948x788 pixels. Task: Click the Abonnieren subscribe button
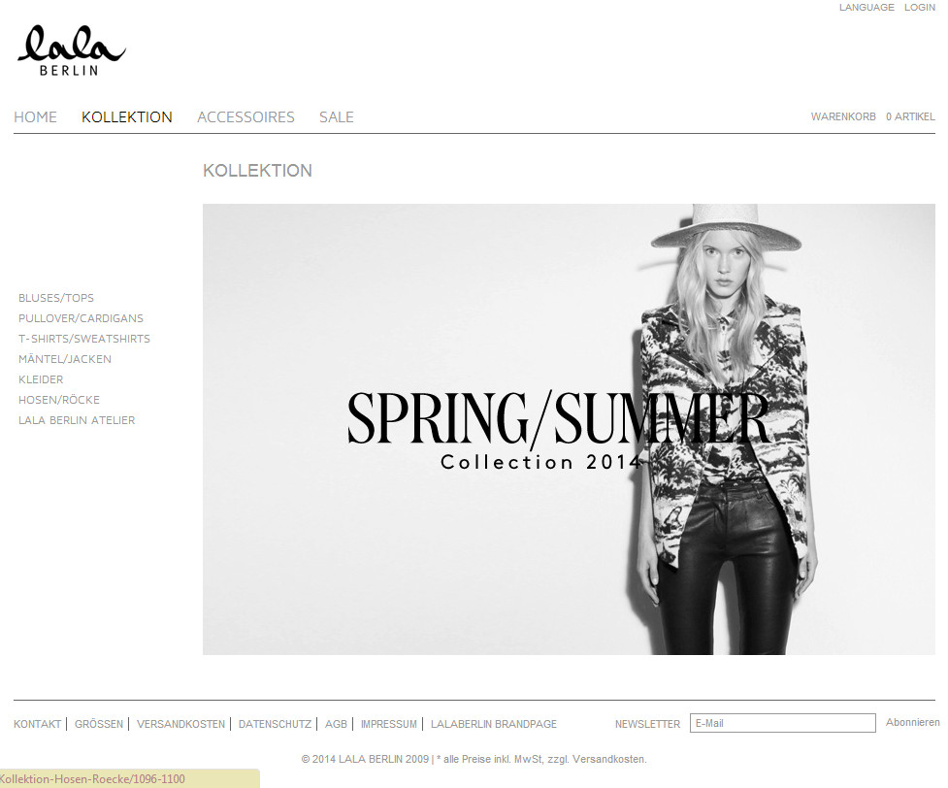[912, 723]
